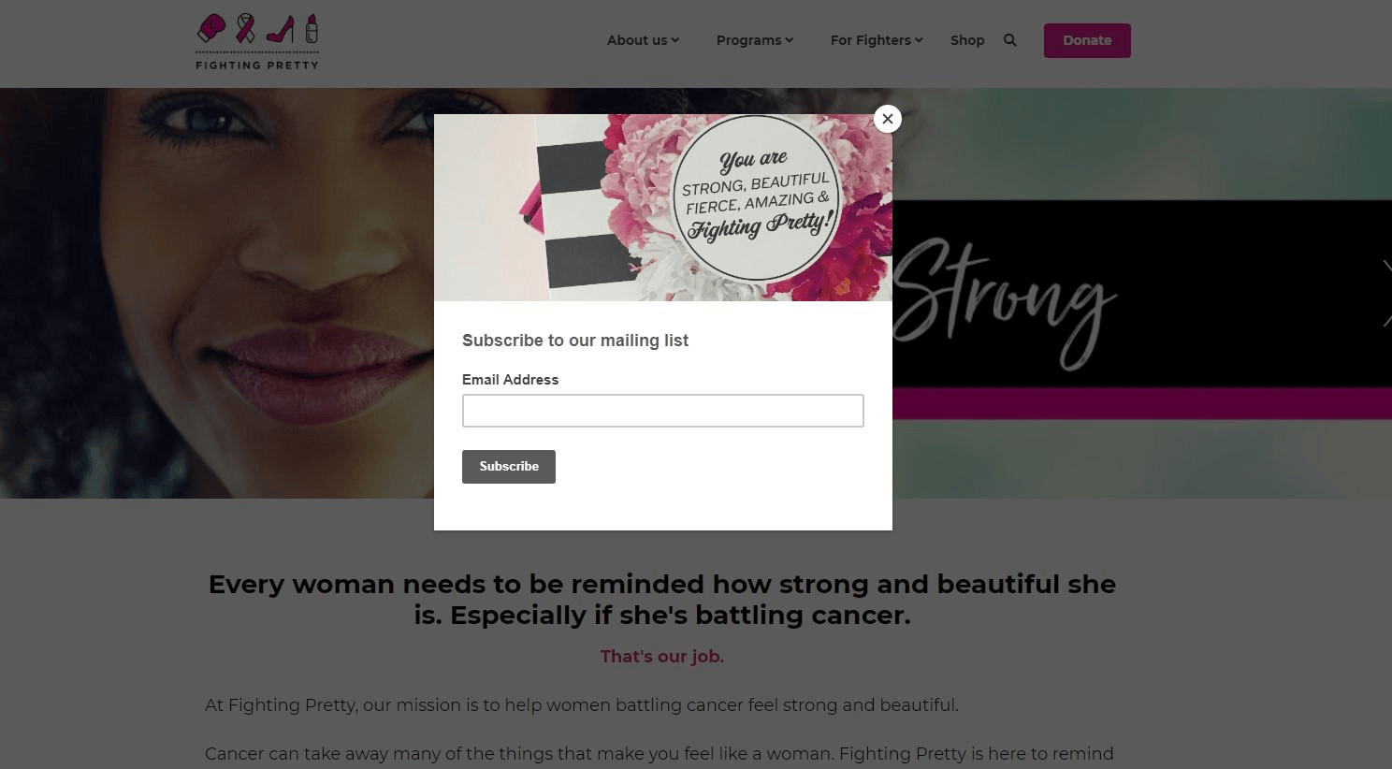1392x769 pixels.
Task: Click the boxing glove icon in logo
Action: coord(211,28)
